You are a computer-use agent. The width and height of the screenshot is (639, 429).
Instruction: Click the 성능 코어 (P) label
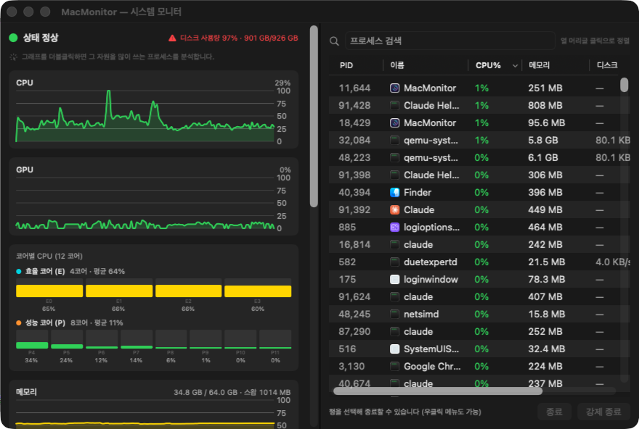(45, 323)
